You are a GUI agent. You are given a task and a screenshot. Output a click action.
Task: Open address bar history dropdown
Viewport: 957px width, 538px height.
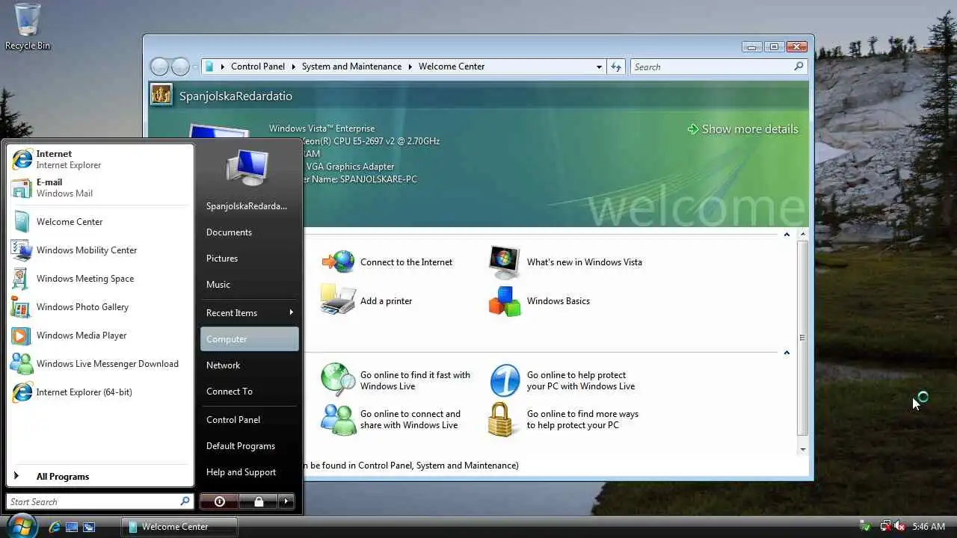[599, 67]
